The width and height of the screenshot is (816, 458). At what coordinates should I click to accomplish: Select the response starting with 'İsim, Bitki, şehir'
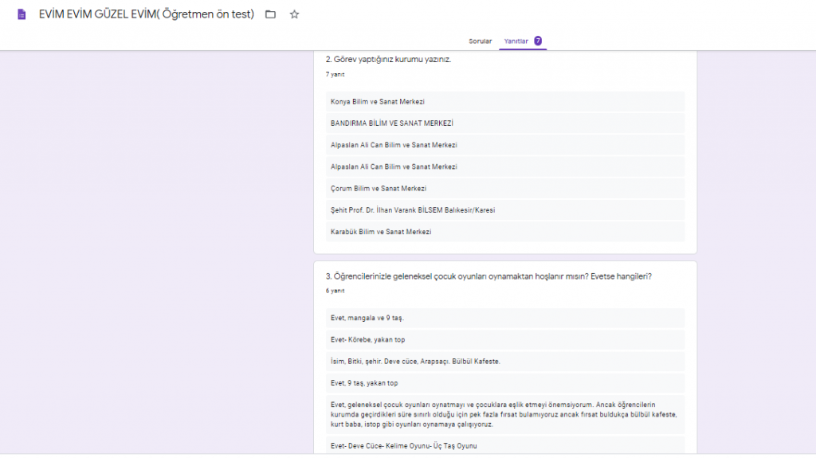pyautogui.click(x=415, y=362)
